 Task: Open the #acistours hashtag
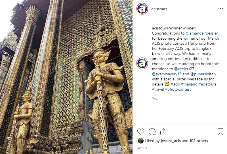[x=207, y=84]
